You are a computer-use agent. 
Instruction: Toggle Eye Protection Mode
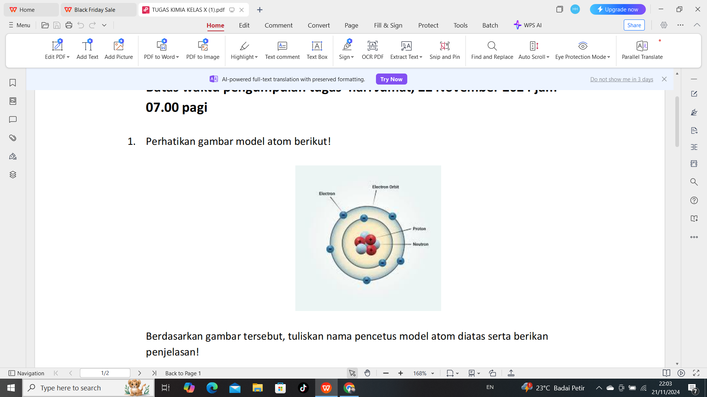583,50
